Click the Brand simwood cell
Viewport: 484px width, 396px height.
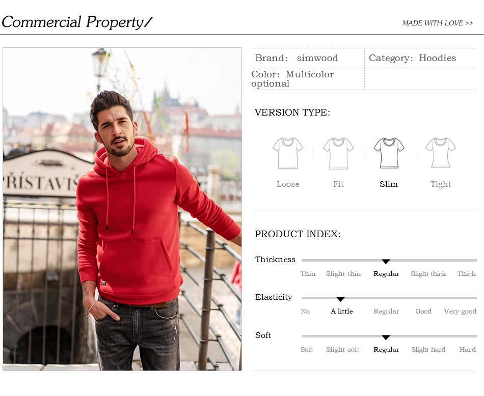click(x=308, y=59)
